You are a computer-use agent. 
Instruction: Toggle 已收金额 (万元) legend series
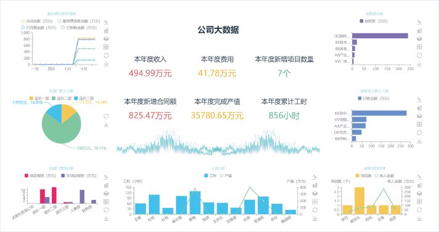click(374, 98)
